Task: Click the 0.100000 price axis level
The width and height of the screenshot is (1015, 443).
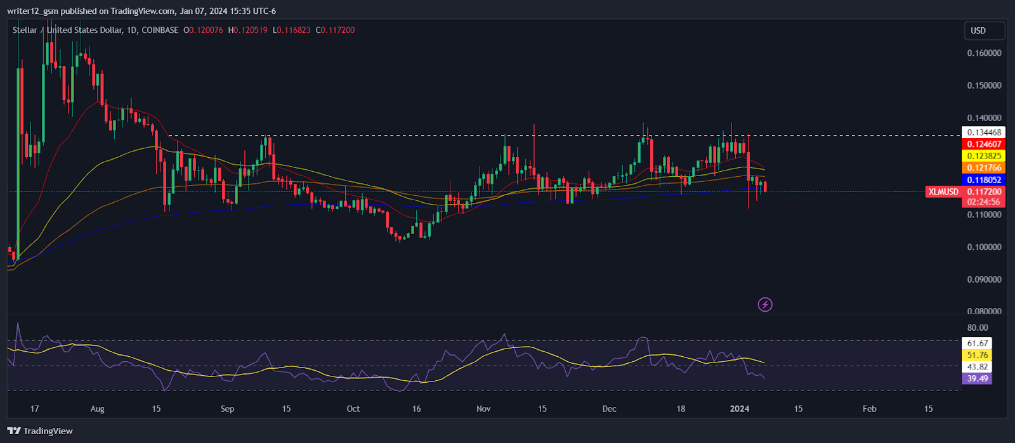Action: coord(984,247)
